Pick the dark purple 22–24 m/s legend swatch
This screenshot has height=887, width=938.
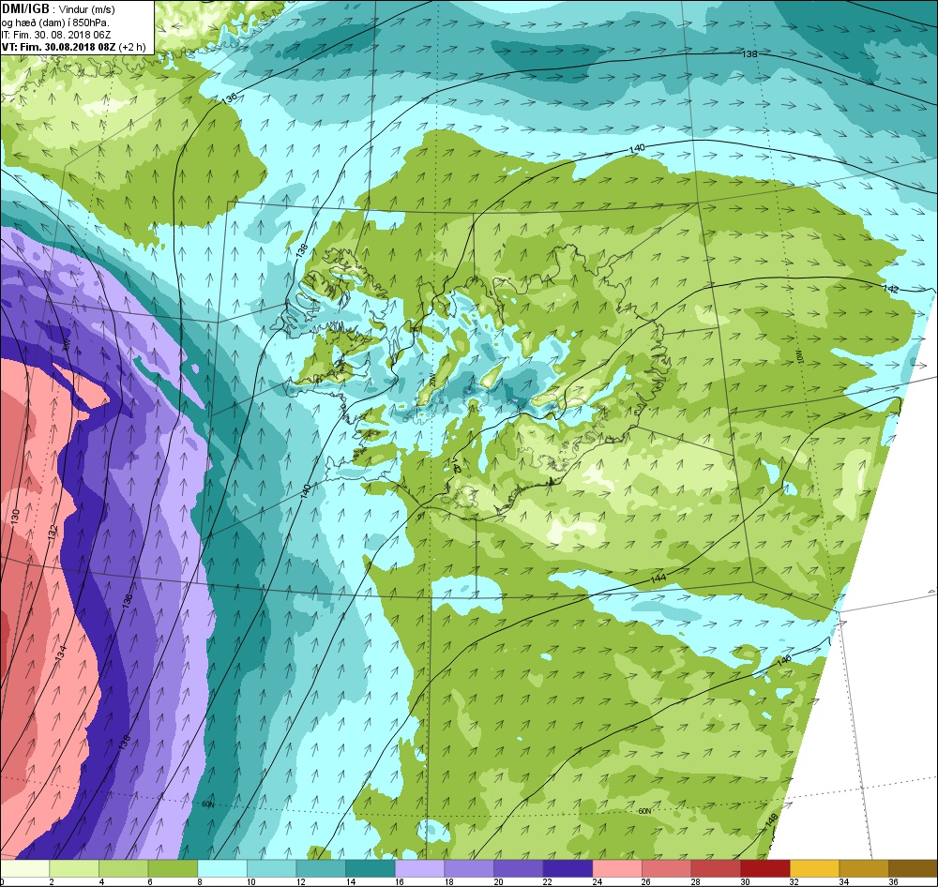tap(567, 868)
